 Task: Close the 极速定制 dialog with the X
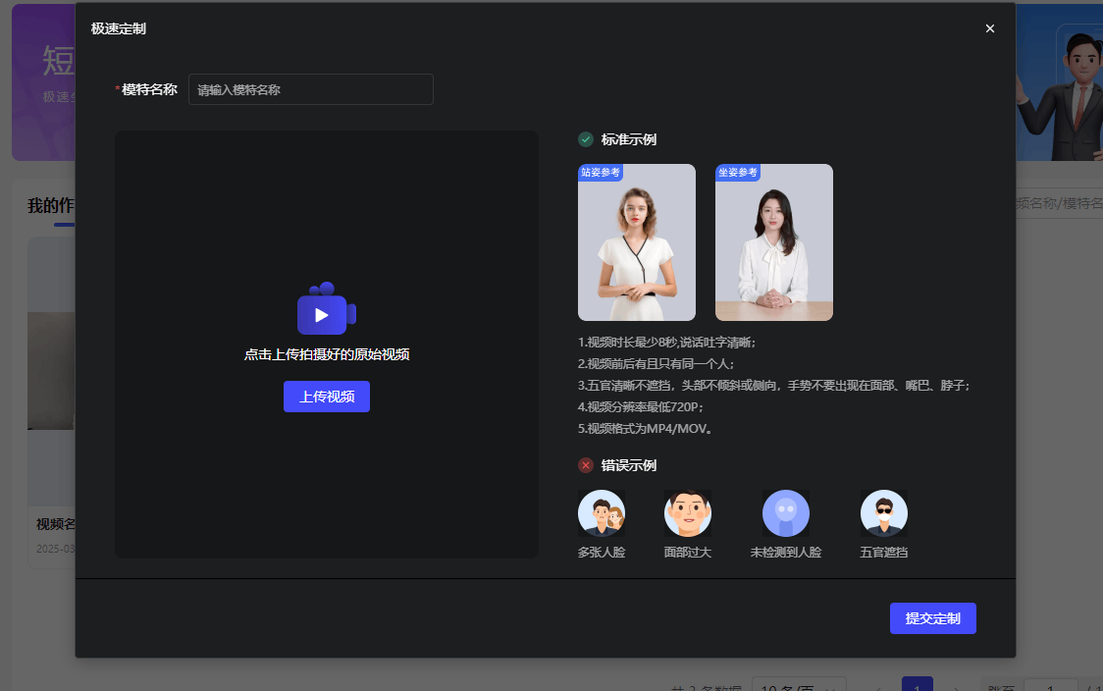990,28
